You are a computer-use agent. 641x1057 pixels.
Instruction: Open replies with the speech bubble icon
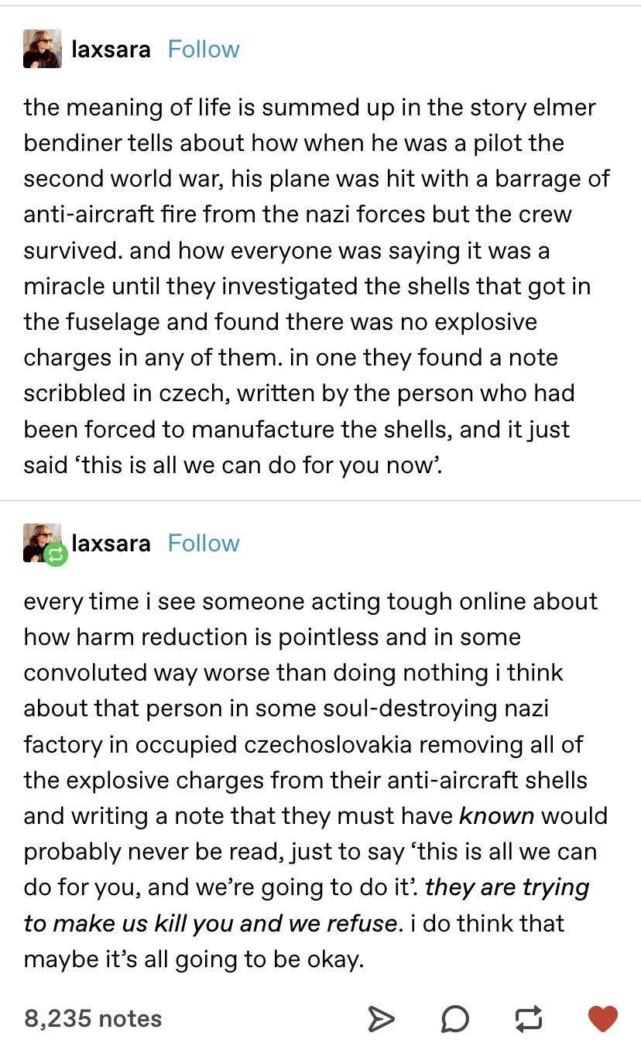454,1019
